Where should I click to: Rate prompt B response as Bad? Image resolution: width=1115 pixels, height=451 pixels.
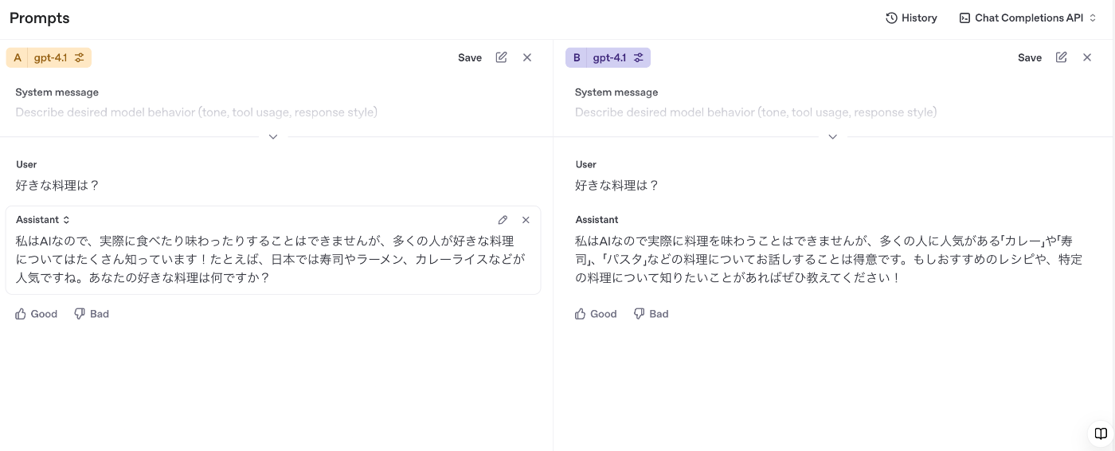651,314
